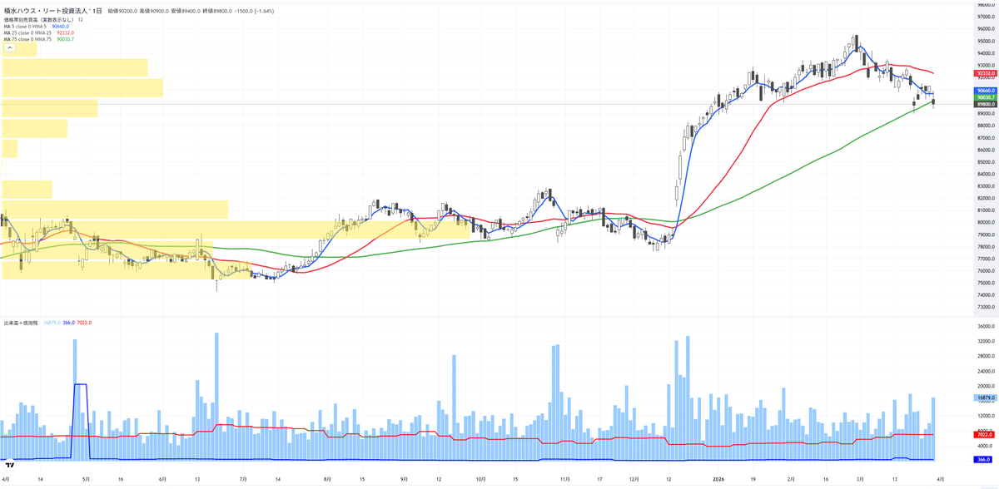Click the 12月 label on the time axis
Screen dimensions: 999x489
coord(635,480)
